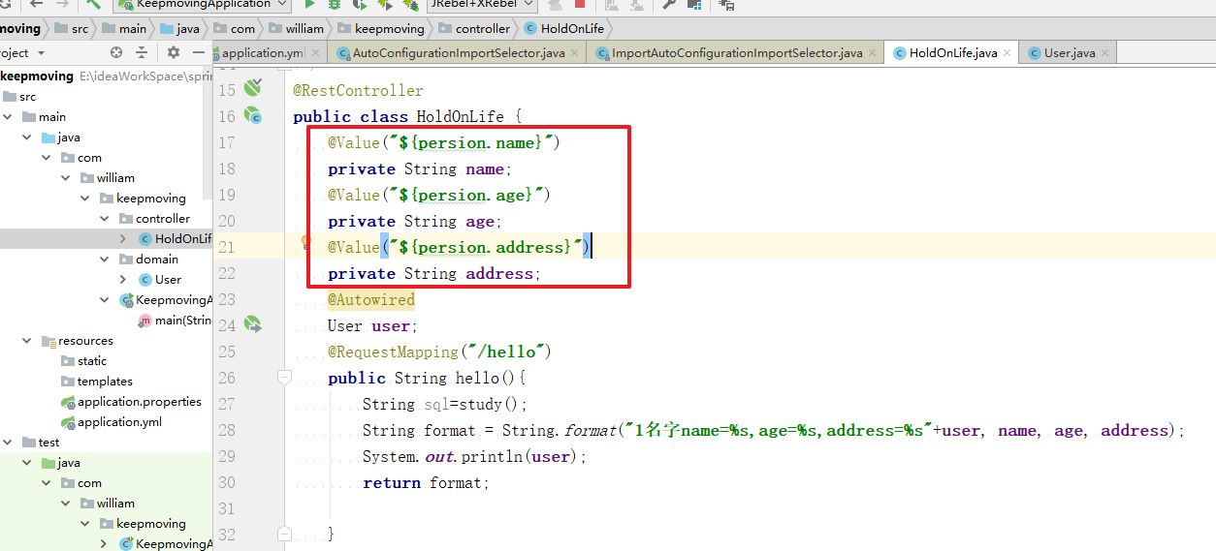The image size is (1216, 551).
Task: Click the Spring bean gutter icon on line 15
Action: coord(253,89)
